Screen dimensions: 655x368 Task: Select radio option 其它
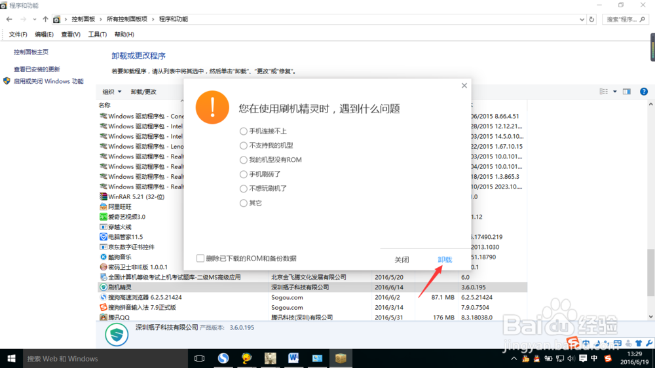(x=244, y=203)
